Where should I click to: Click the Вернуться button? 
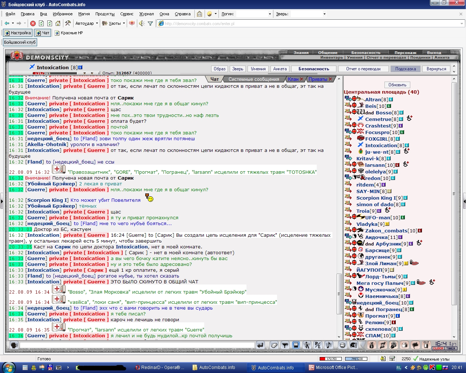point(436,69)
